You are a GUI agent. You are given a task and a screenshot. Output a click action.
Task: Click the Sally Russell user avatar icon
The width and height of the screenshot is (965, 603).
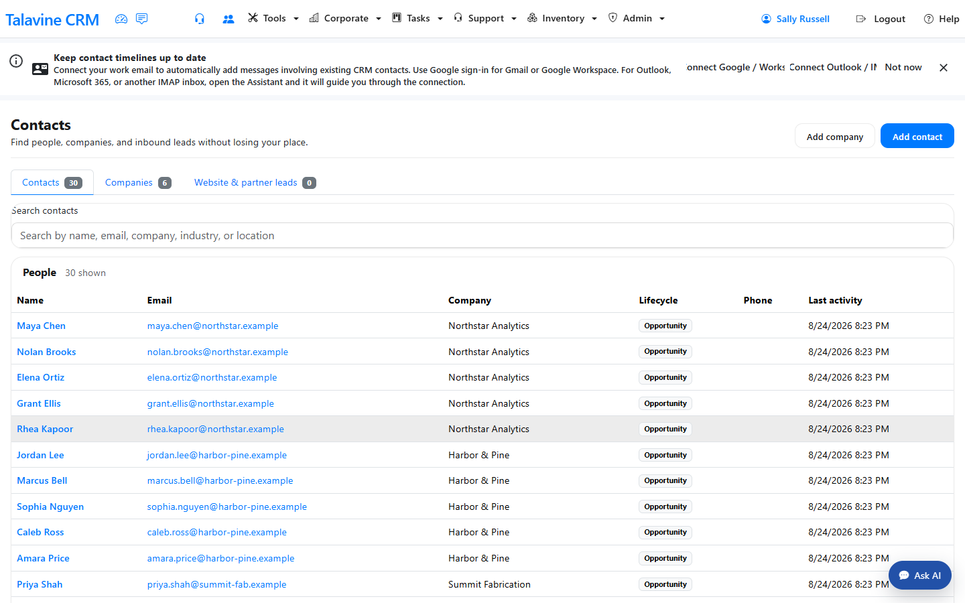coord(767,19)
